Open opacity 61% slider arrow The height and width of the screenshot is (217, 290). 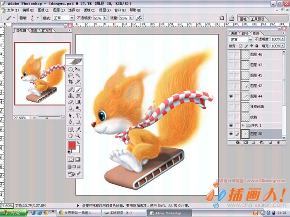105,18
